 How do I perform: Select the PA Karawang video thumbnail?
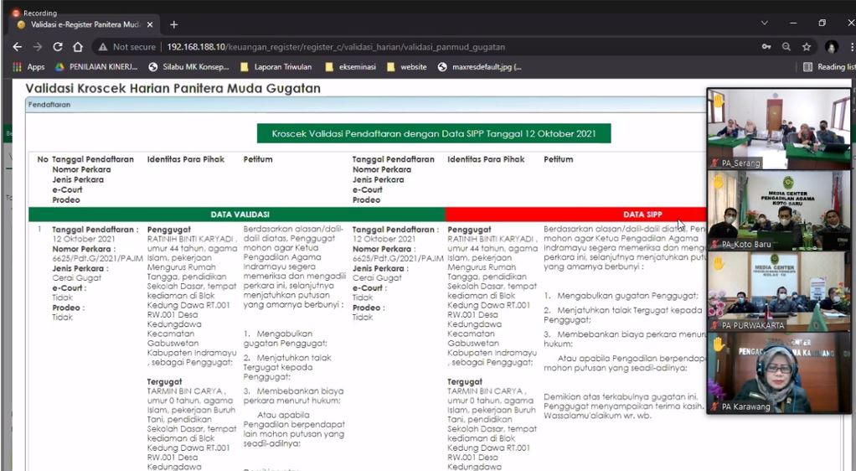[x=779, y=373]
